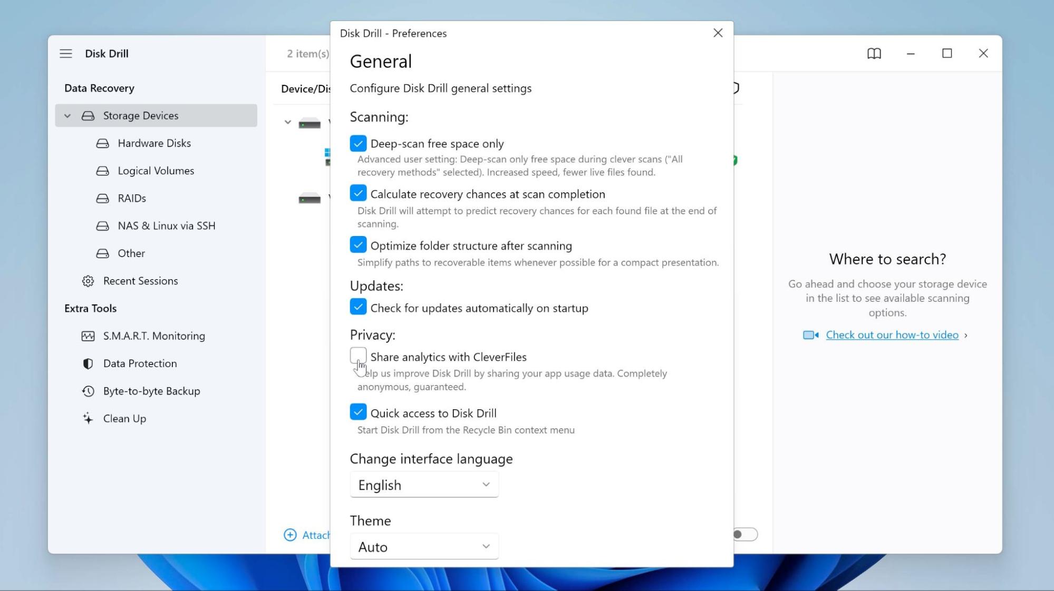The image size is (1054, 591).
Task: Enable Share analytics with CleverFiles
Action: tap(358, 356)
